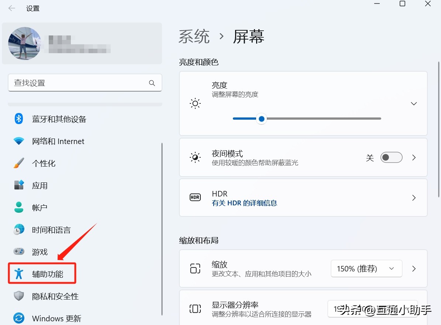Open the 应用 apps icon
The width and height of the screenshot is (441, 325).
(19, 185)
